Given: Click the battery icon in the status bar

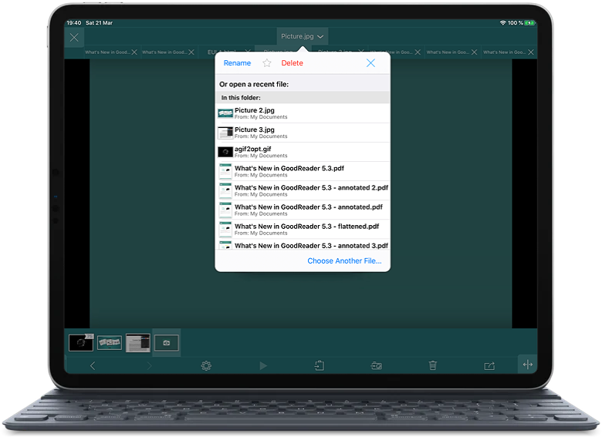Looking at the screenshot, I should coord(529,23).
